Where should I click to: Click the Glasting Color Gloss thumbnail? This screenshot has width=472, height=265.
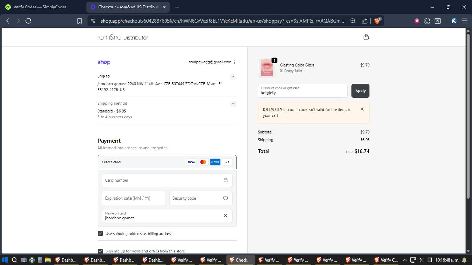pos(267,68)
